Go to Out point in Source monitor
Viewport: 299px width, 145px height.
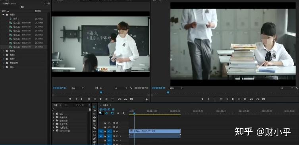pos(112,99)
